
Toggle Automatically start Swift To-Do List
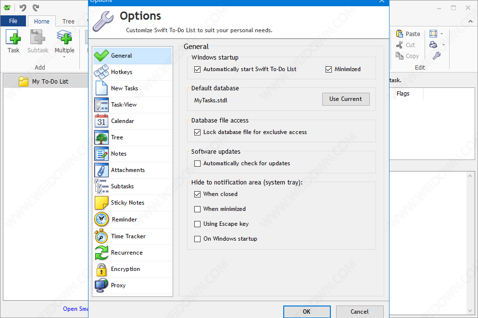coord(198,70)
